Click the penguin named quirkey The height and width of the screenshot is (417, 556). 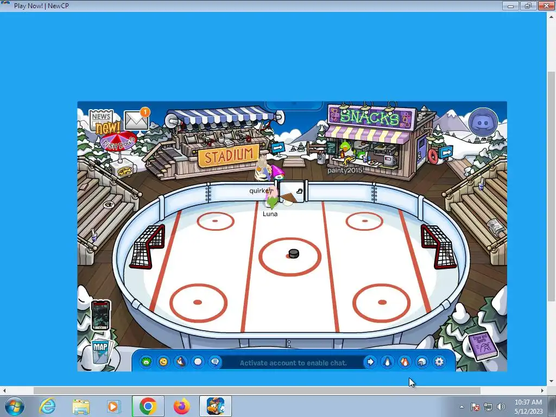point(263,170)
